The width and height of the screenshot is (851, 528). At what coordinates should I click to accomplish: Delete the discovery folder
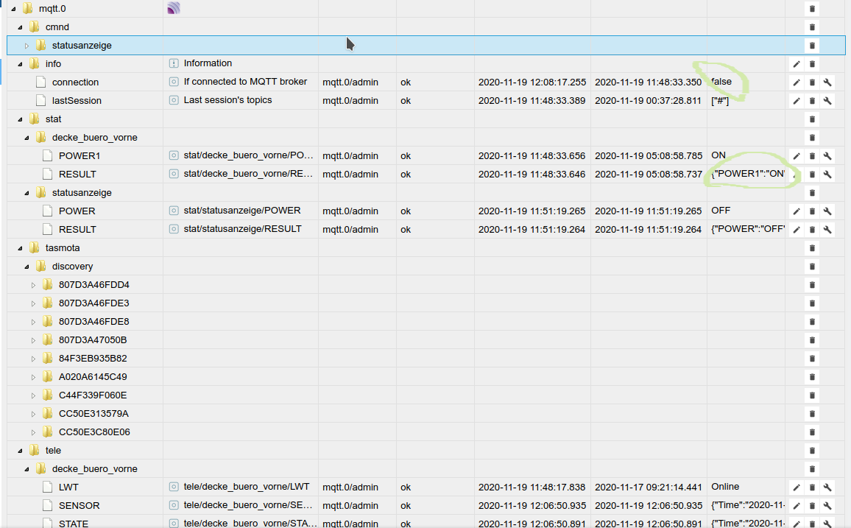812,267
